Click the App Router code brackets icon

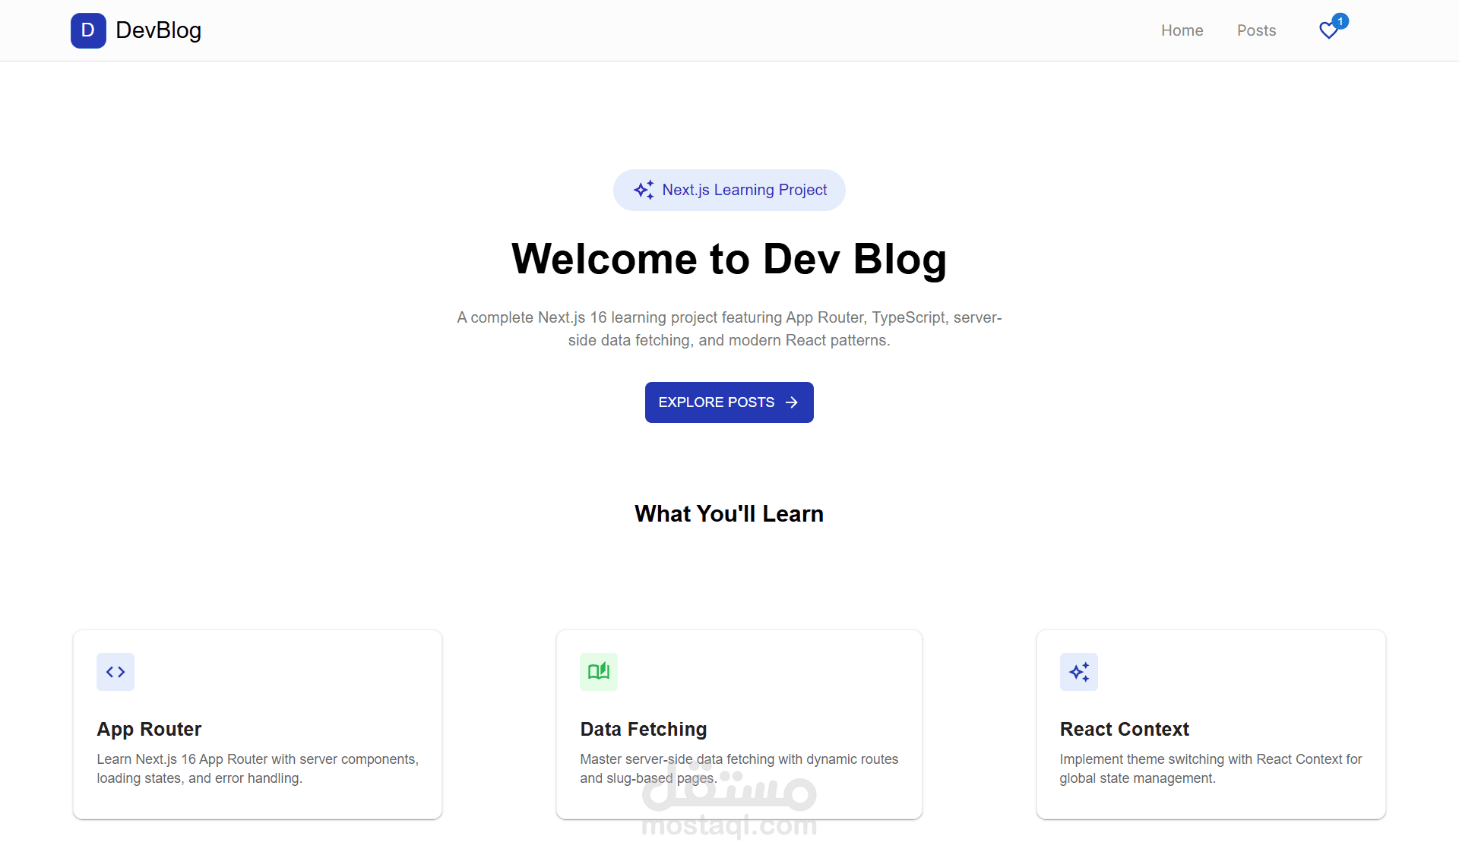pos(116,672)
